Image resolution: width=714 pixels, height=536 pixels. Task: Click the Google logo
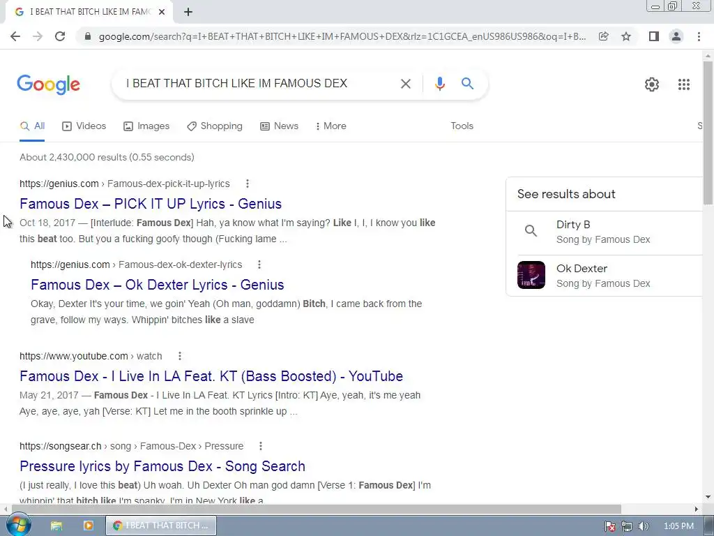click(x=48, y=84)
